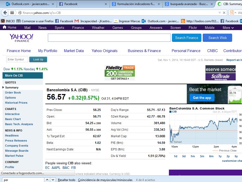Open Mail in Yahoo navigation bar
Image resolution: width=242 pixels, height=182 pixels.
coord(27,28)
